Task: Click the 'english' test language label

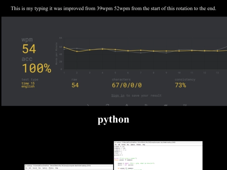Action: [28, 86]
